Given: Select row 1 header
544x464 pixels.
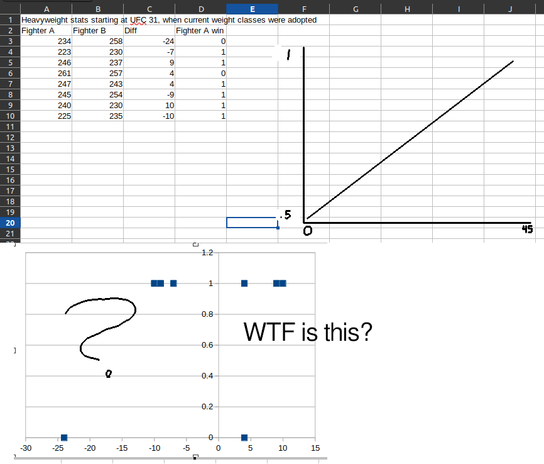Looking at the screenshot, I should tap(10, 19).
